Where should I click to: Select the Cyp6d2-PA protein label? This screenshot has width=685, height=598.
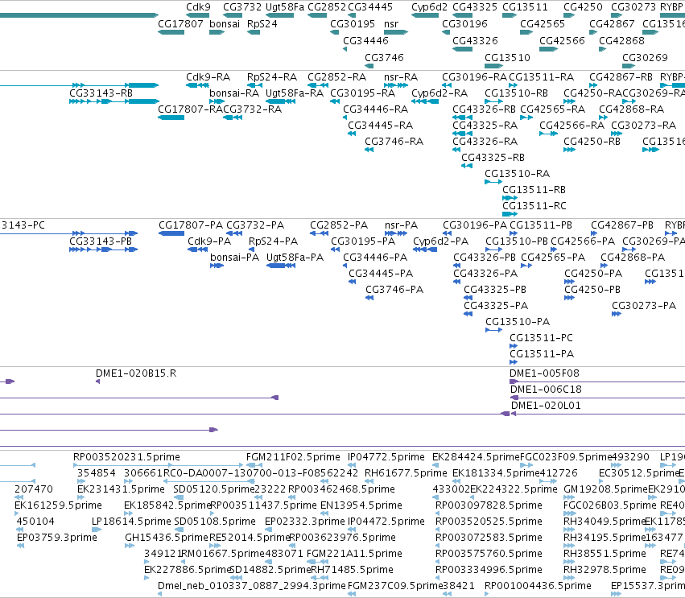441,241
